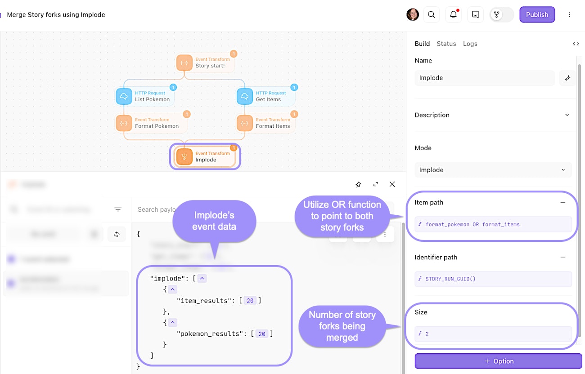Select the Implode transform node
Screen dimensions: 585x374
(x=205, y=156)
